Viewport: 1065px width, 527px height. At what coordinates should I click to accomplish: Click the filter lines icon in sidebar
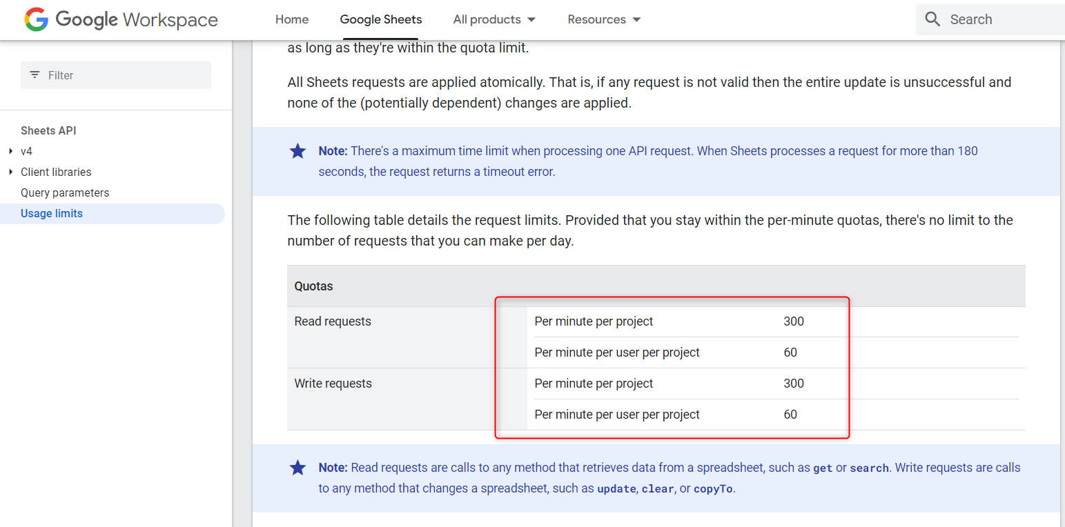tap(35, 74)
